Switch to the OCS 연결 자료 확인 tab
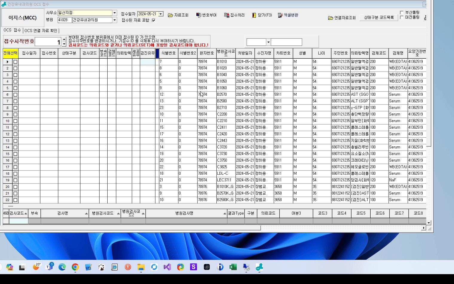This screenshot has height=284, width=454. [41, 31]
